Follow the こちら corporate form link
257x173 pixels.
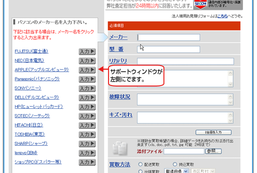(223, 16)
